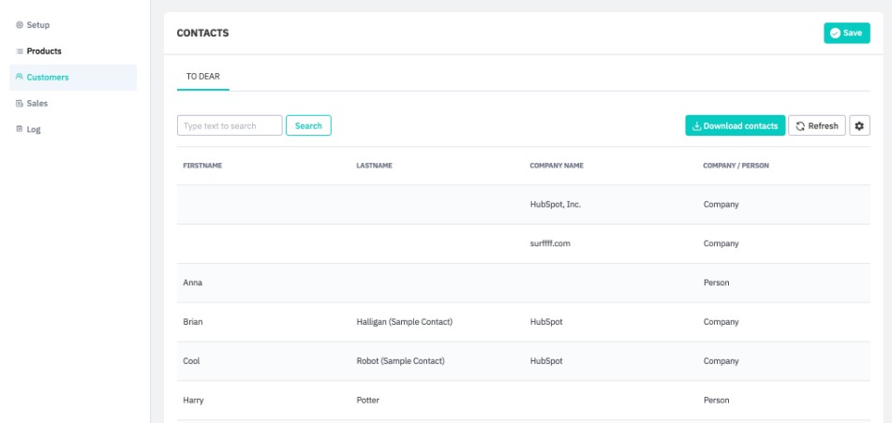Click the Log icon in sidebar
The width and height of the screenshot is (892, 423).
[x=20, y=129]
